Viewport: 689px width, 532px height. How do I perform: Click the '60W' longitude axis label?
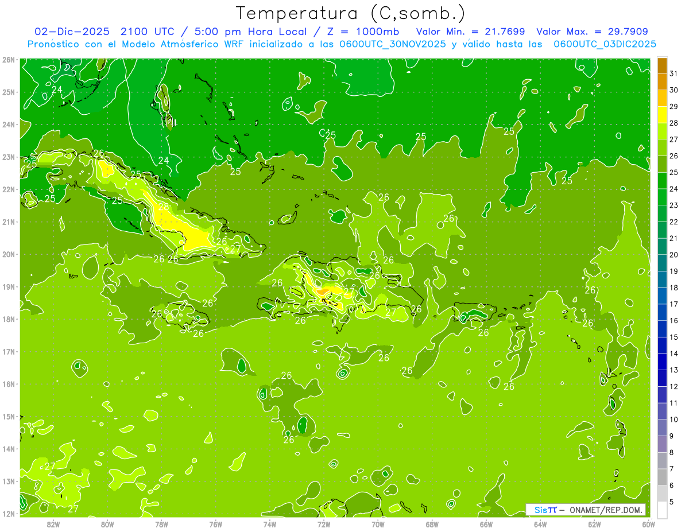649,524
